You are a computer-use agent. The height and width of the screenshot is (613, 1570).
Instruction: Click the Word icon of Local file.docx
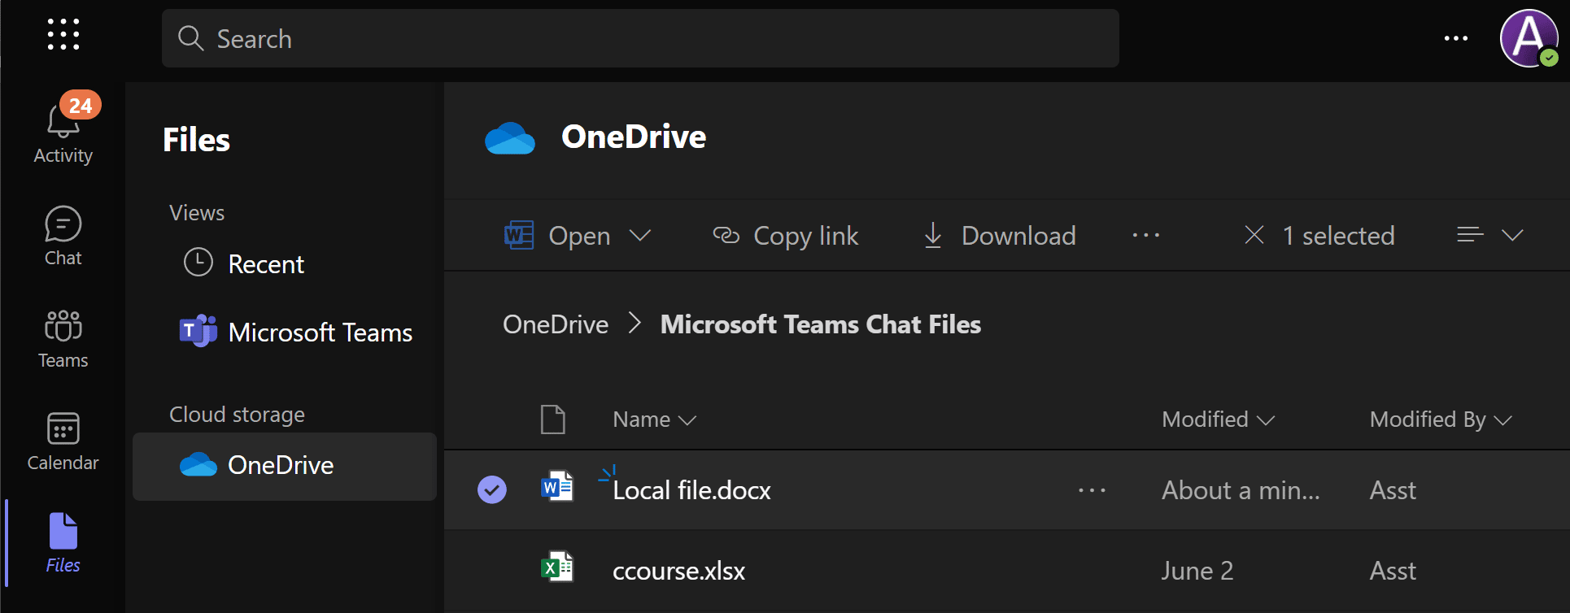click(x=557, y=488)
